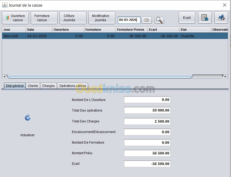The height and width of the screenshot is (177, 231).
Task: Click the add report list icon
Action: 205,17
